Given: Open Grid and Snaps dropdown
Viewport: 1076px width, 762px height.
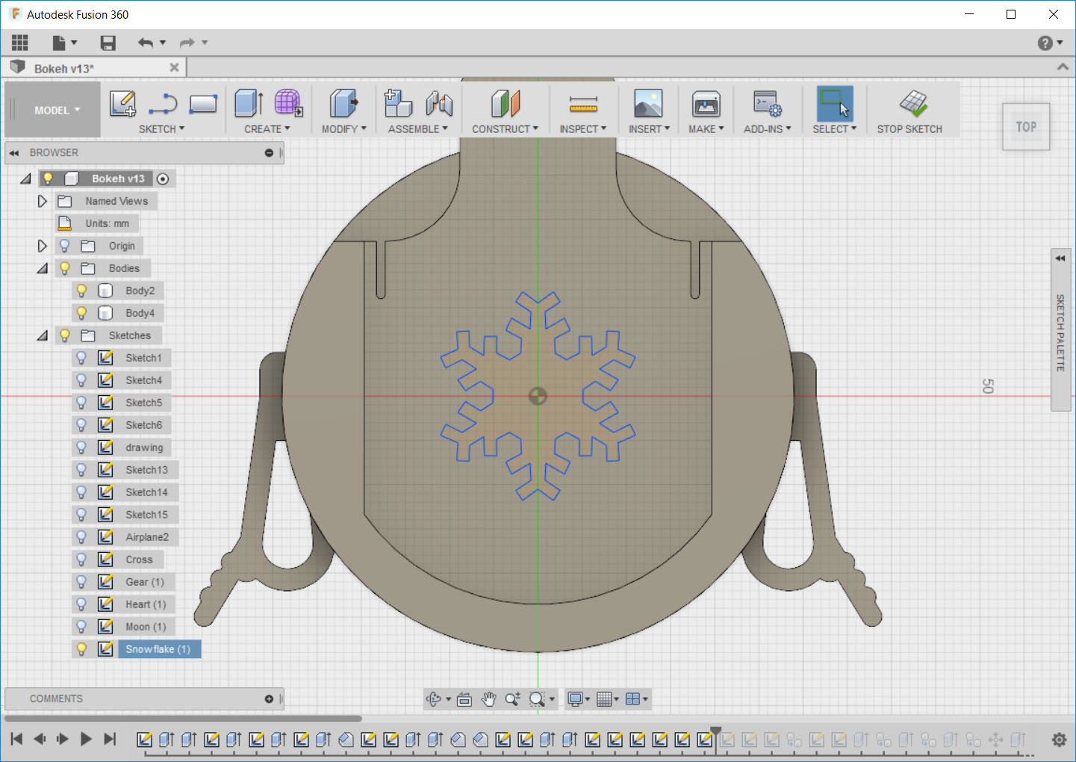Looking at the screenshot, I should tap(608, 699).
